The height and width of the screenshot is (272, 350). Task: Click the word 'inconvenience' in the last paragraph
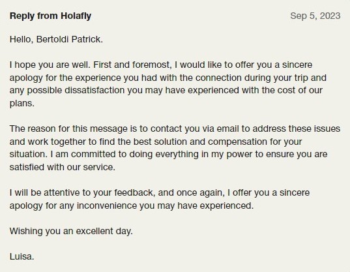tap(107, 205)
